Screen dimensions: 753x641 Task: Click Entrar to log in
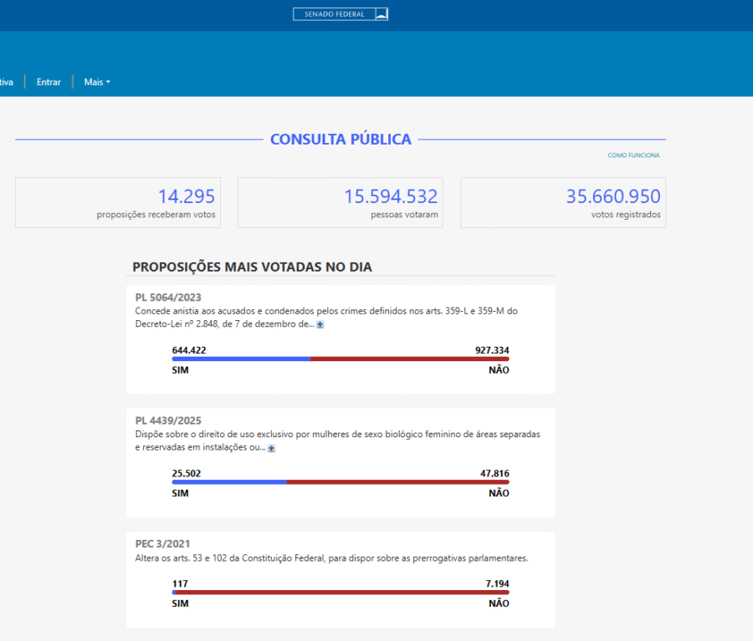tap(49, 82)
